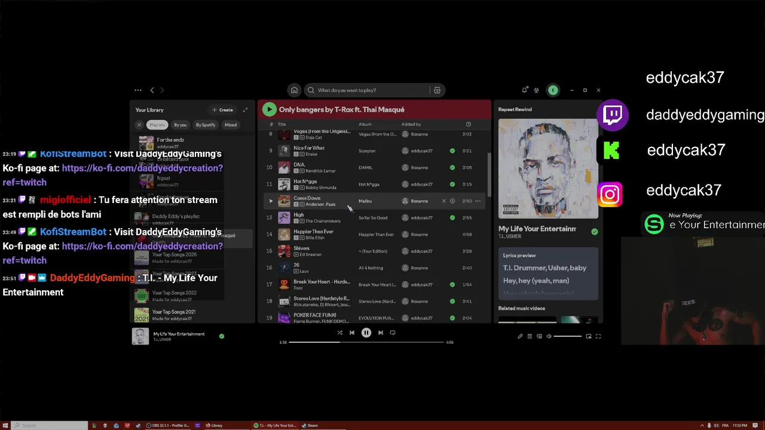
Task: Toggle saved checkmark for DNA.
Action: click(452, 168)
